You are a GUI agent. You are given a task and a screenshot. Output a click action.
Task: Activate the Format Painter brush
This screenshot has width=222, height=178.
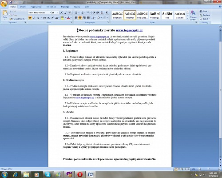coord(17,19)
